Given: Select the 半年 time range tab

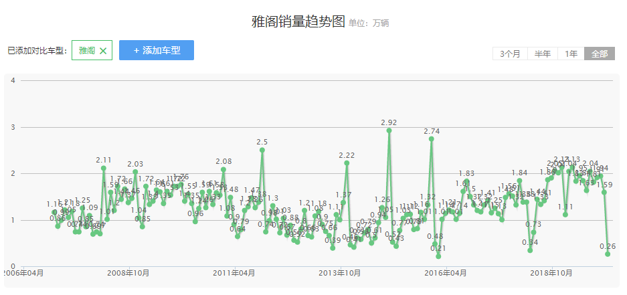Looking at the screenshot, I should pos(543,54).
